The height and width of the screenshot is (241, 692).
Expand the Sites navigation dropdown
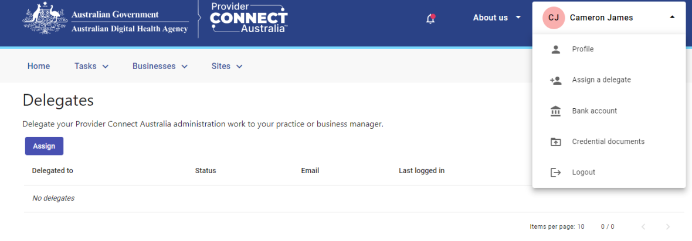pyautogui.click(x=228, y=66)
